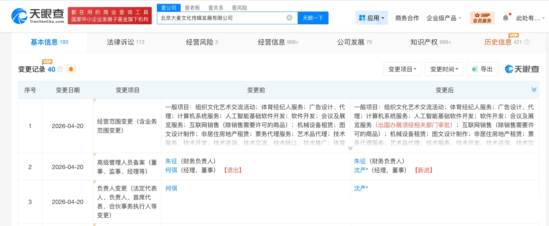Image resolution: width=549 pixels, height=226 pixels.
Task: Open the 变更时间 filter dropdown
Action: [444, 69]
